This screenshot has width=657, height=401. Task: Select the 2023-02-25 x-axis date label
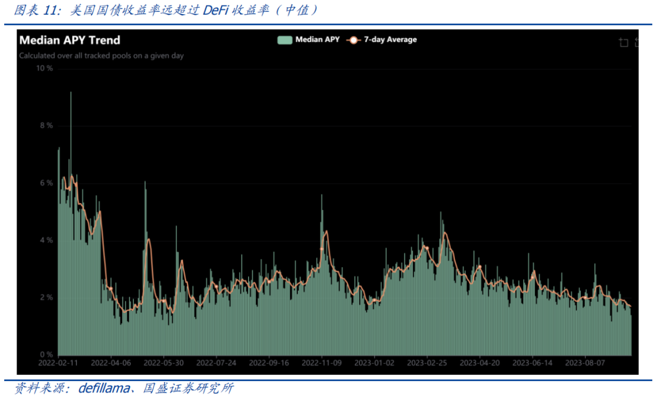point(426,363)
